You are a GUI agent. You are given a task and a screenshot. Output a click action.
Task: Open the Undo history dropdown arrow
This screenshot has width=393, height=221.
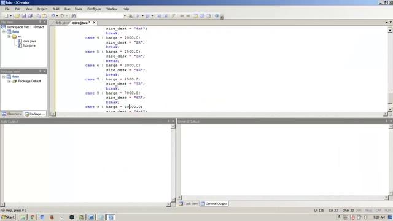[x=57, y=16]
